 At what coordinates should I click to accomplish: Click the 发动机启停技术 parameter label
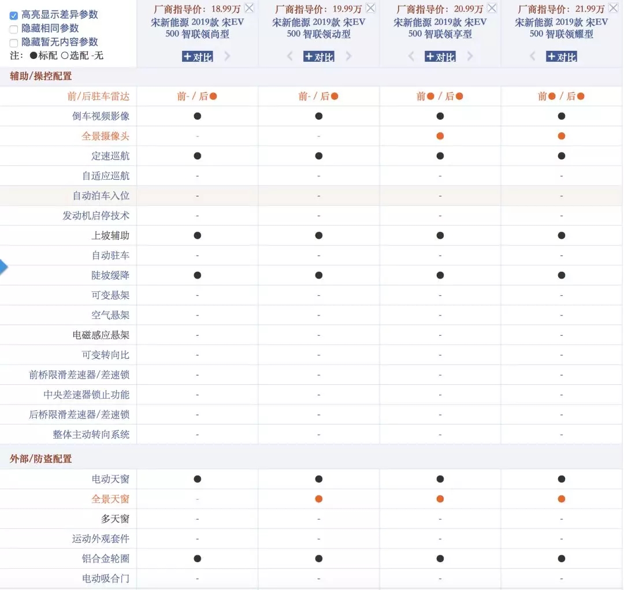pyautogui.click(x=96, y=216)
